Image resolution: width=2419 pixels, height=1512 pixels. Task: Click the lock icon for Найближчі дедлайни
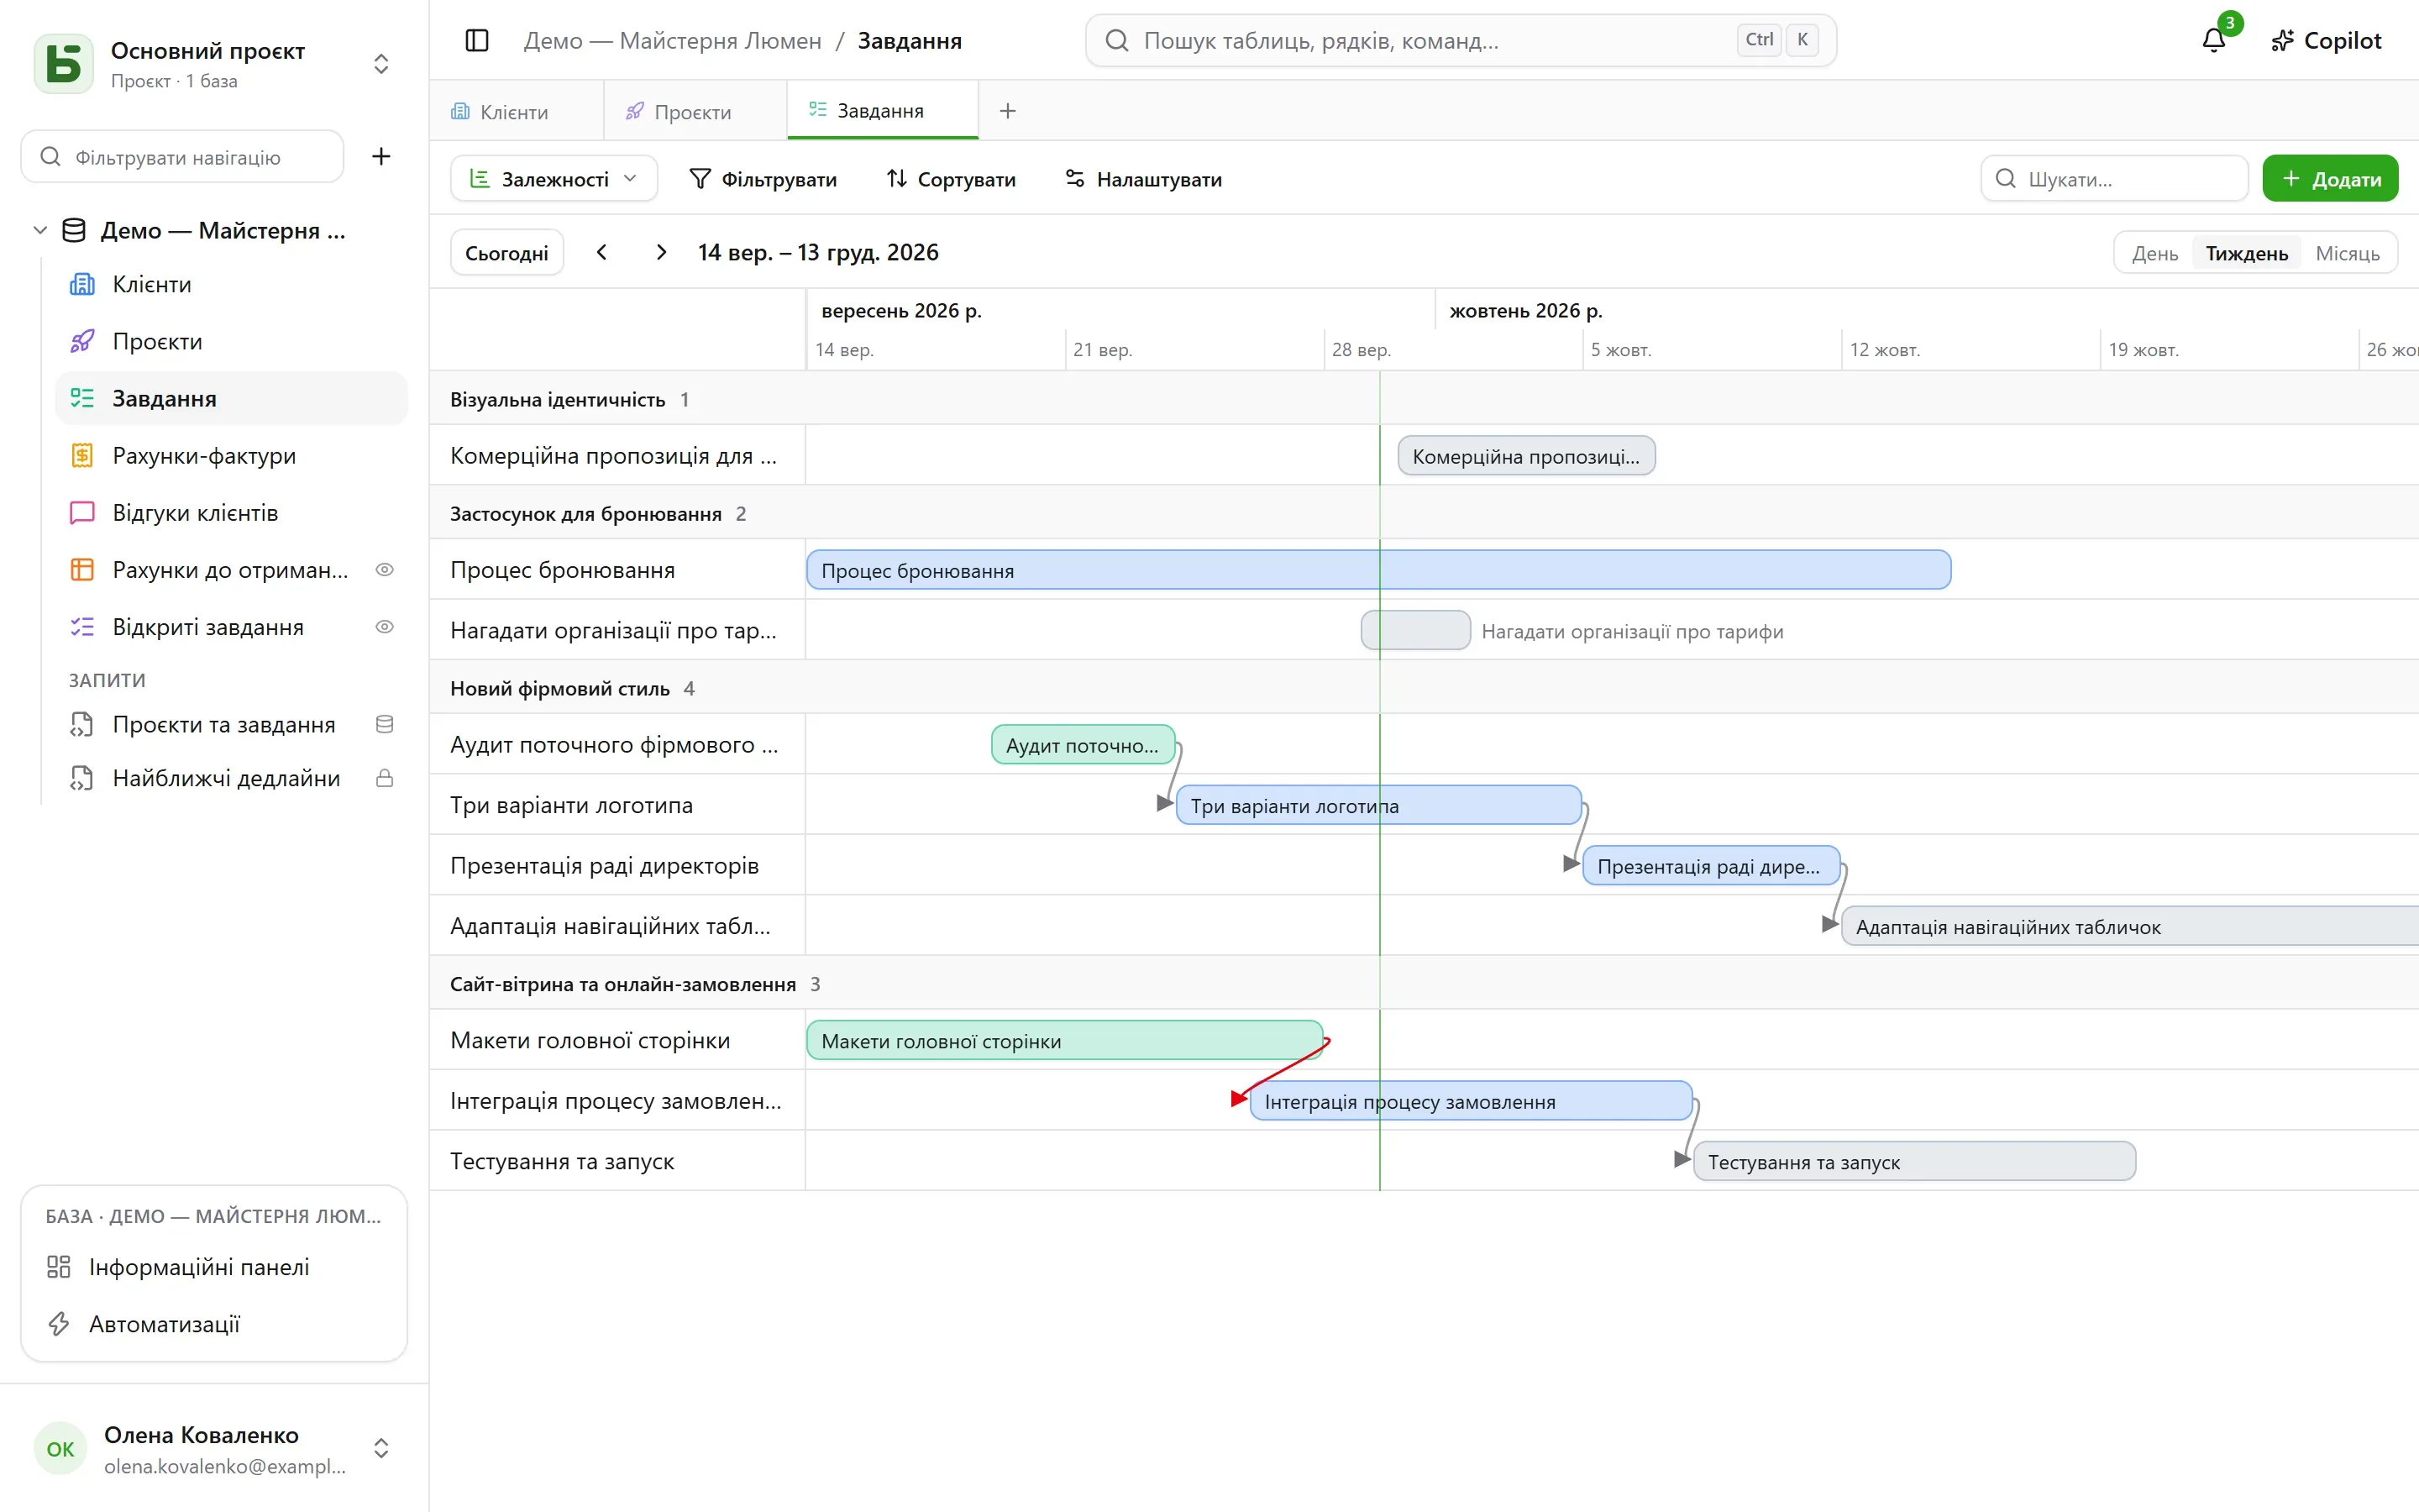pyautogui.click(x=384, y=778)
